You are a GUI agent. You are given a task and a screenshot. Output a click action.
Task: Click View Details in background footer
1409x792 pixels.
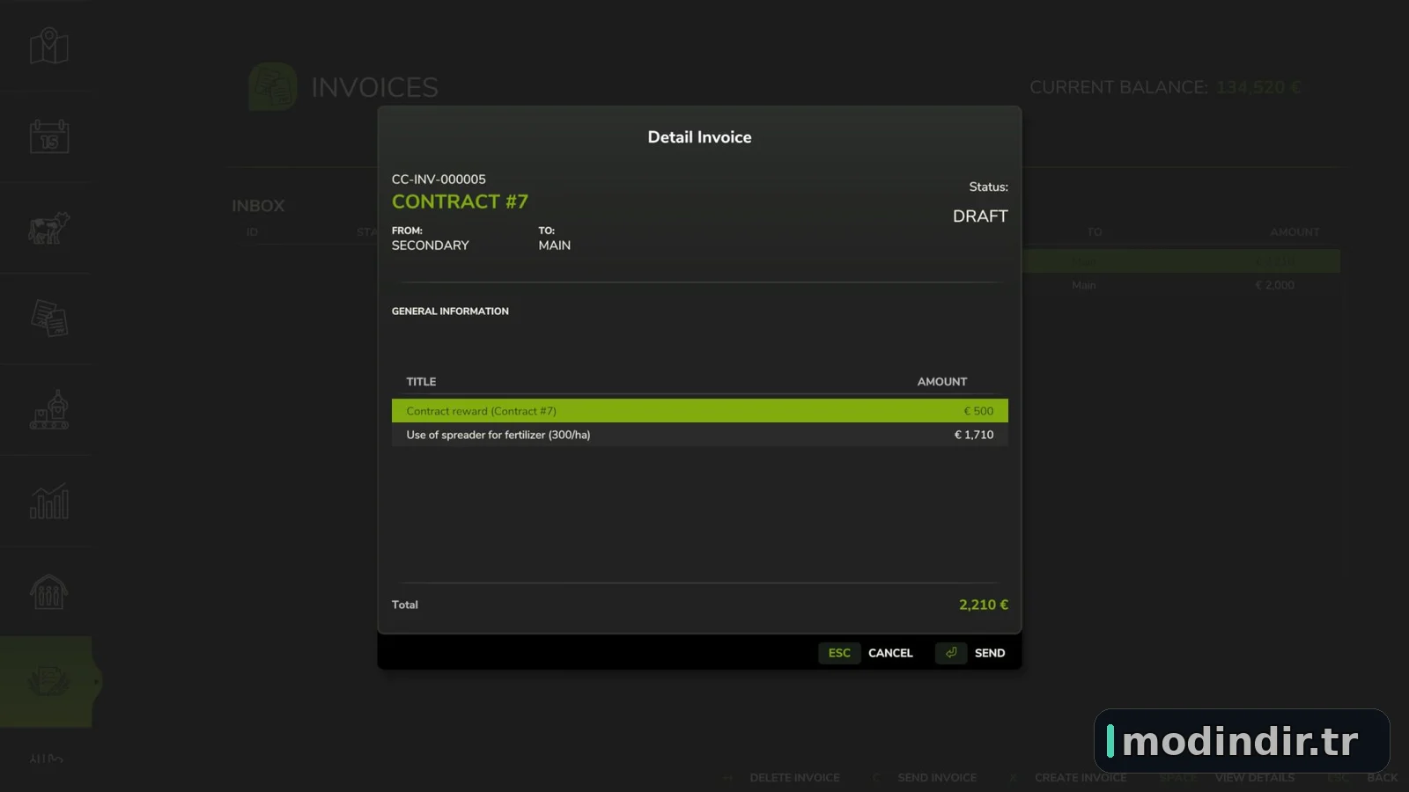[1255, 778]
